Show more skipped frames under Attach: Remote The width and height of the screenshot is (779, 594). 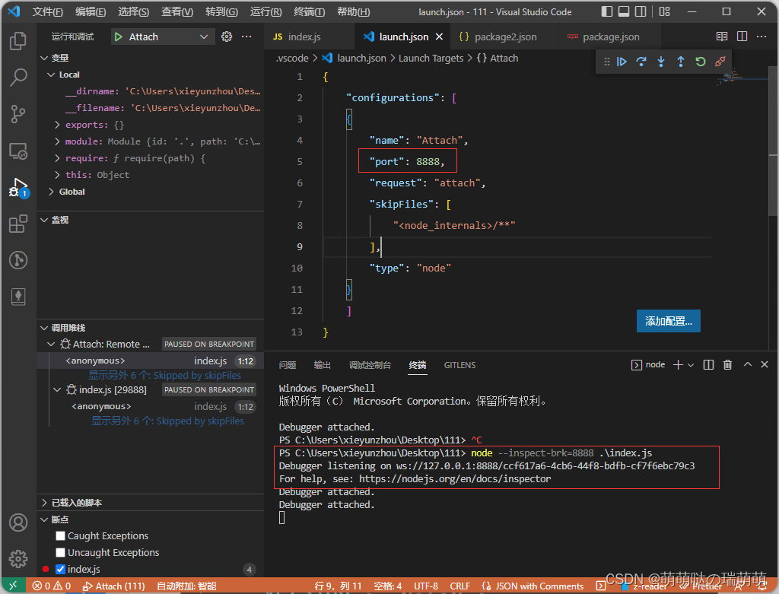pos(164,376)
